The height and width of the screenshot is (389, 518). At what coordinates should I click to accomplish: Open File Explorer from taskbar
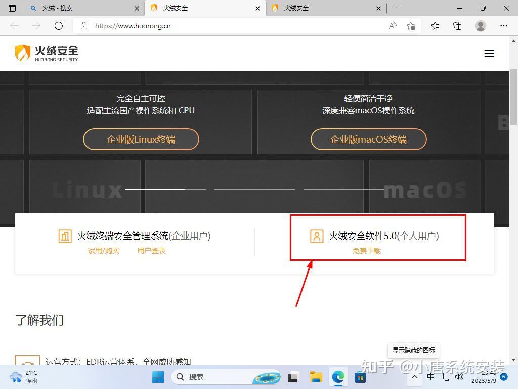[x=316, y=377]
